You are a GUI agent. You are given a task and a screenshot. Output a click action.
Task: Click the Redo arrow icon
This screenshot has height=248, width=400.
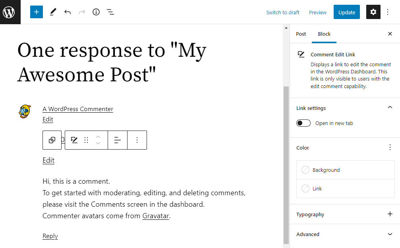[82, 12]
